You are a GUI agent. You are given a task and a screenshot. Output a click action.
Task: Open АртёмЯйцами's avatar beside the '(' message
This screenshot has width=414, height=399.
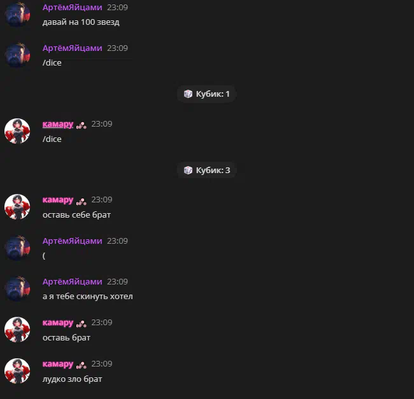coord(17,248)
